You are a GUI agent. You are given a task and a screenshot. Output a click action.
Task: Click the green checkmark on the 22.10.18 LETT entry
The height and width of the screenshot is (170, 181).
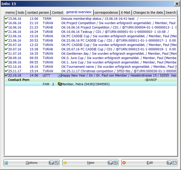[6, 75]
